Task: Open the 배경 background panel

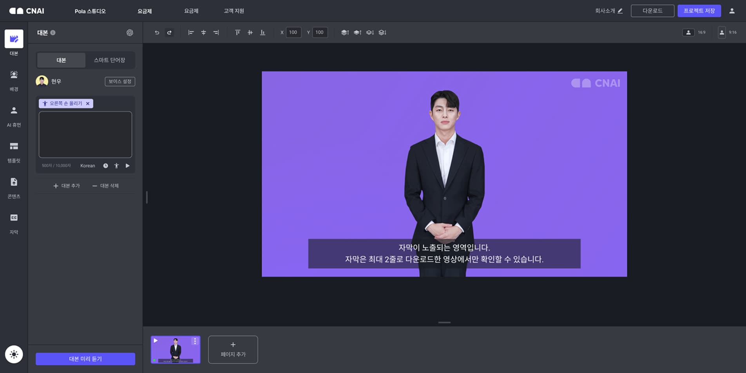Action: pos(14,80)
